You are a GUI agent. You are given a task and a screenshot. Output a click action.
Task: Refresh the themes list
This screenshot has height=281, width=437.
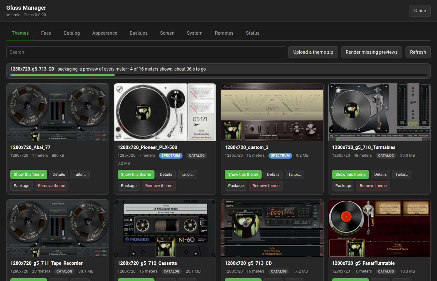[x=418, y=52]
